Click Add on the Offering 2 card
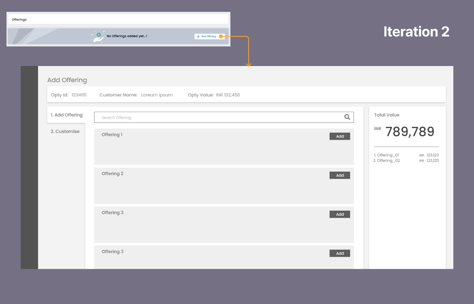Screen dimensions: 474x304 point(339,175)
